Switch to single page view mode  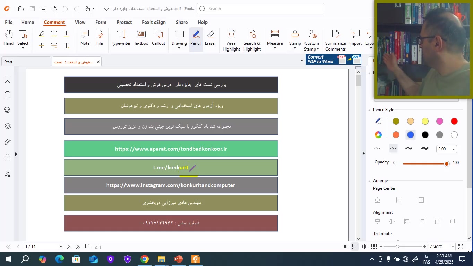click(345, 247)
